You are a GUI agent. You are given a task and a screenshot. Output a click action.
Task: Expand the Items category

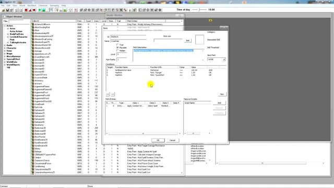[5, 51]
